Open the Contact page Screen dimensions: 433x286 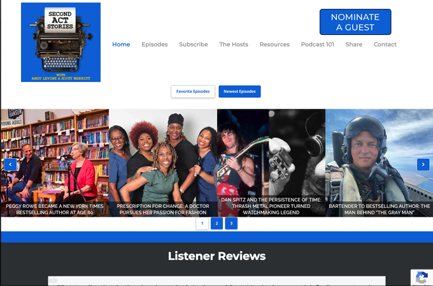385,44
